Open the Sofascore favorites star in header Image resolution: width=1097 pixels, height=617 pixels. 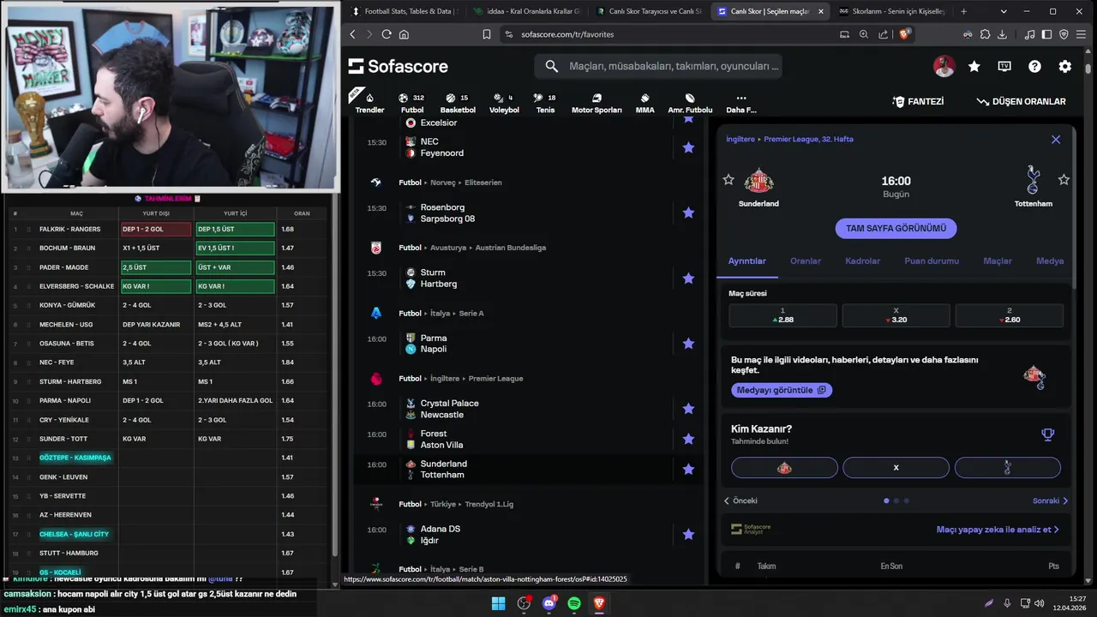click(x=974, y=66)
